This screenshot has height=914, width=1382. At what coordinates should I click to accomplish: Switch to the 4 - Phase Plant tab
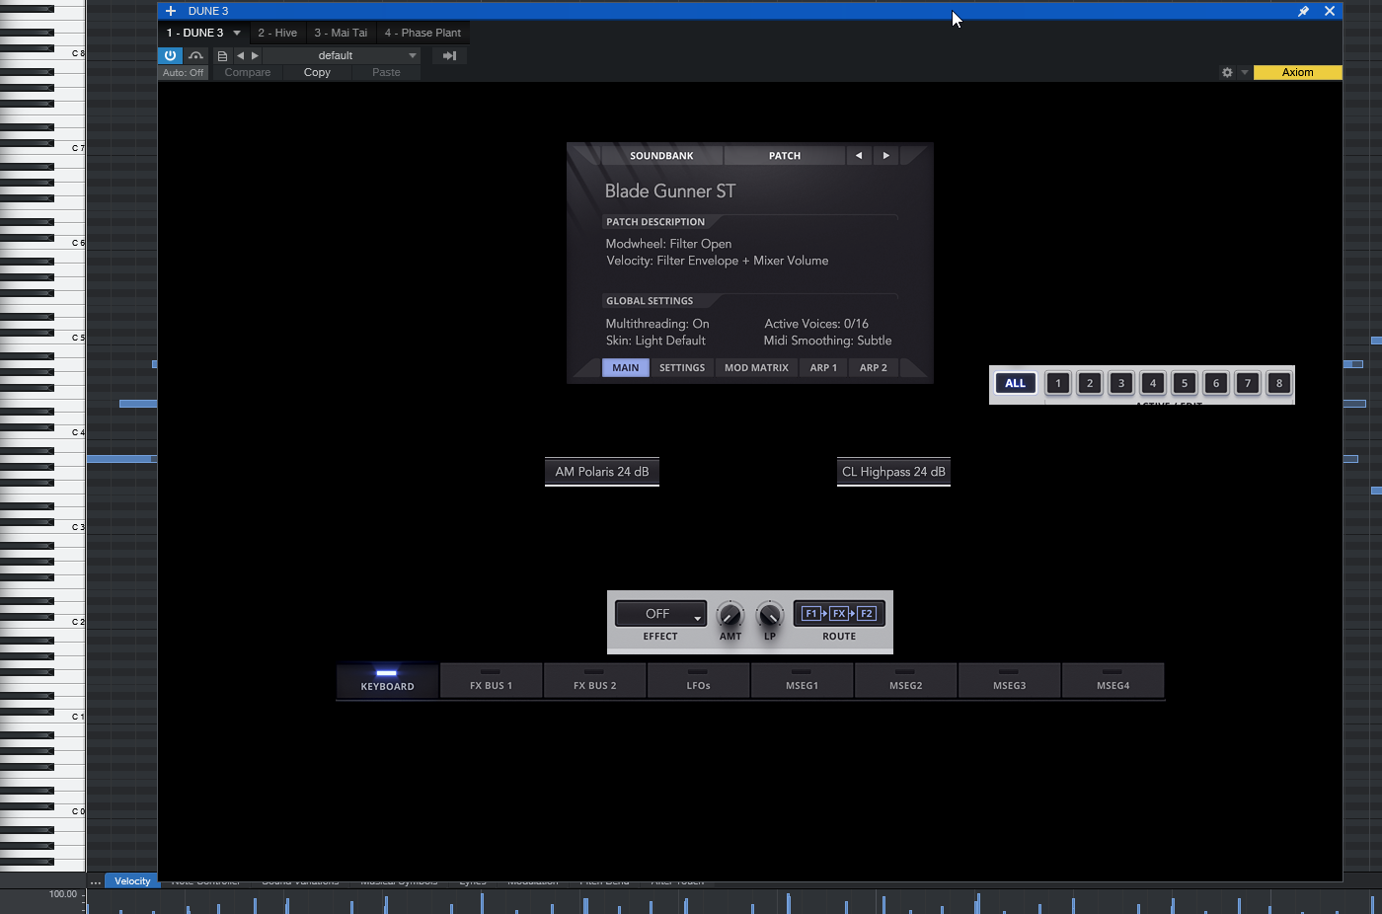coord(422,33)
